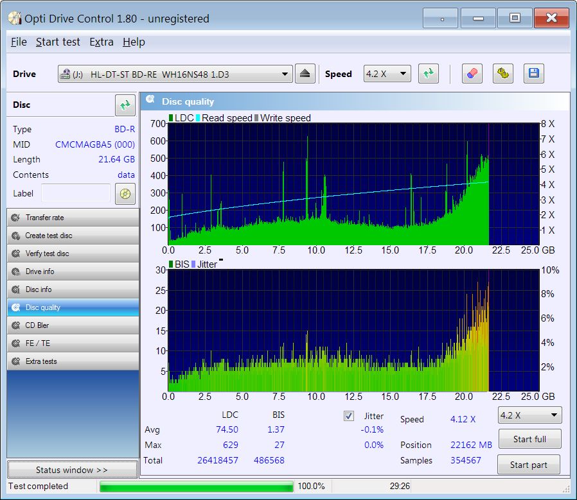Toggle the Jitter checkbox
The width and height of the screenshot is (577, 500).
point(349,416)
